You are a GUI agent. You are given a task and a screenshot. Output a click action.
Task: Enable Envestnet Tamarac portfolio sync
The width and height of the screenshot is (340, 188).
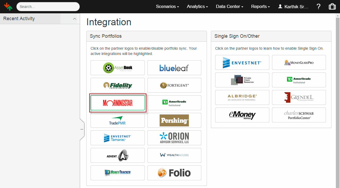(x=118, y=138)
